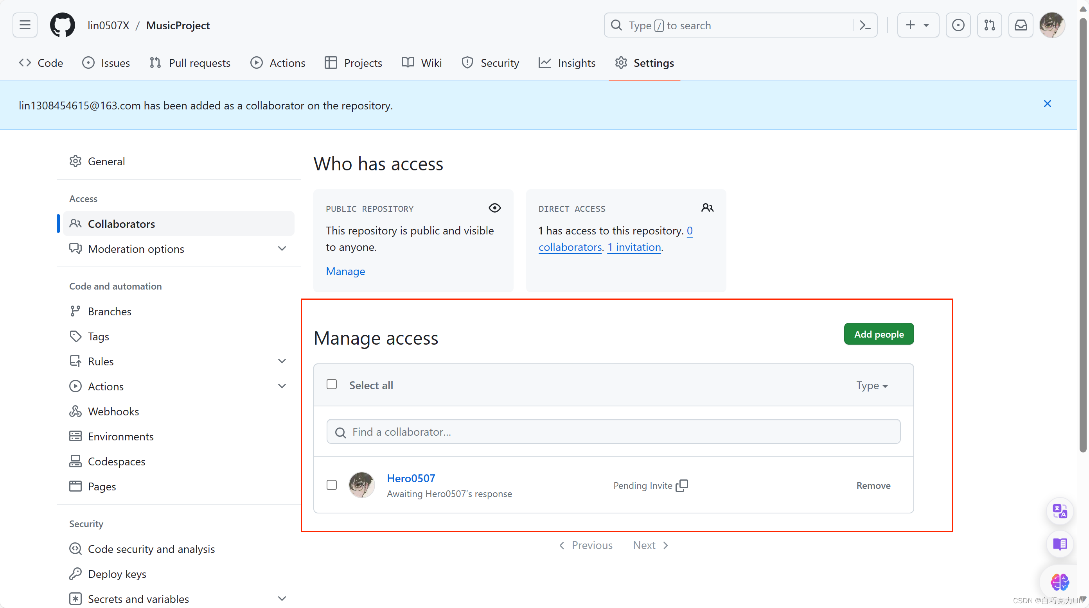The height and width of the screenshot is (608, 1089).
Task: Open the Webhooks settings page
Action: pyautogui.click(x=113, y=411)
